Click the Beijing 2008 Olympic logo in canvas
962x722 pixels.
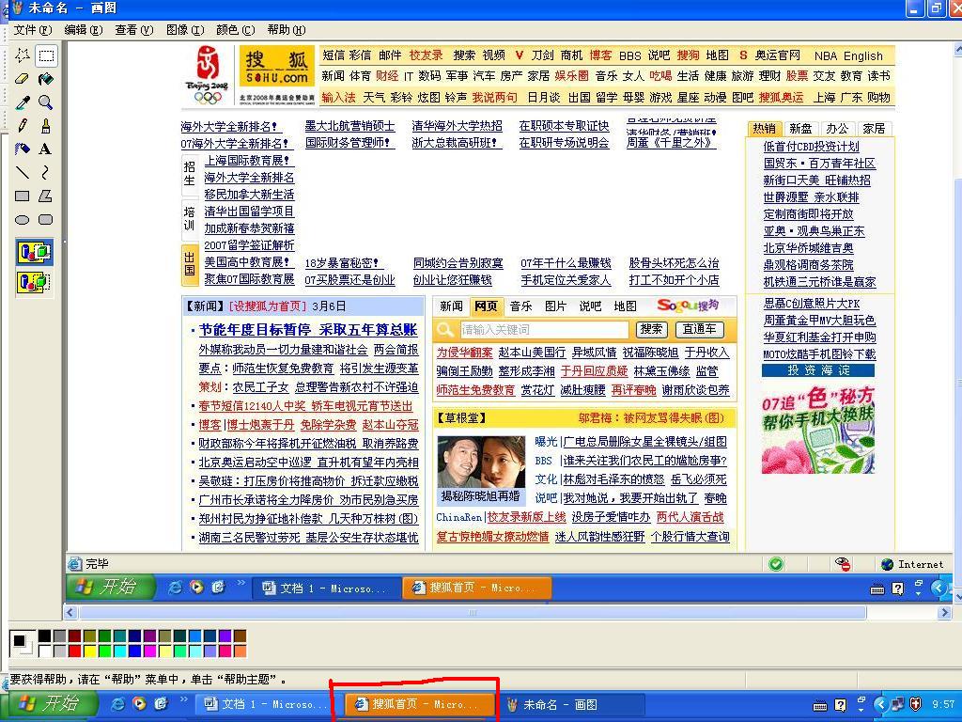(208, 75)
